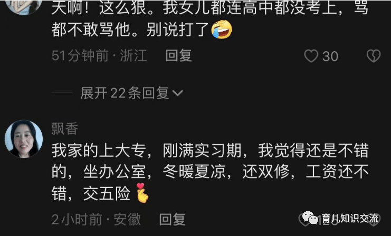Click the WeChat logo in the watermark
This screenshot has width=391, height=236.
click(310, 218)
